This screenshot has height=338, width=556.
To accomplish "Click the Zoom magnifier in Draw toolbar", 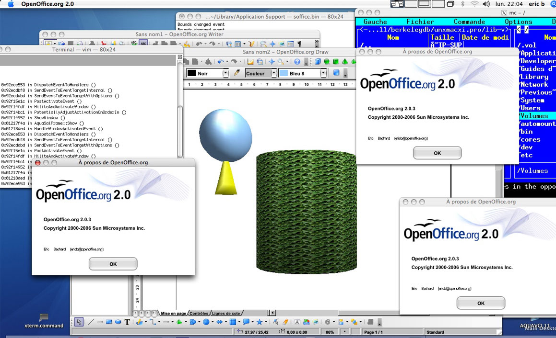I will tap(281, 62).
